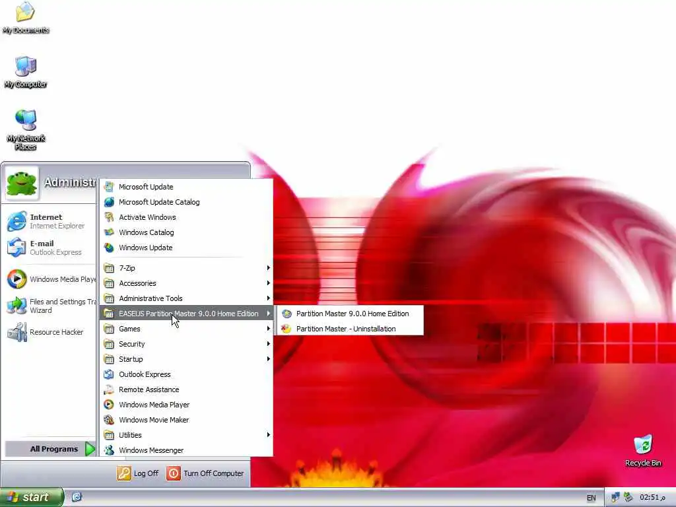Image resolution: width=676 pixels, height=507 pixels.
Task: Open Resource Hacker from Start menu
Action: 49,332
